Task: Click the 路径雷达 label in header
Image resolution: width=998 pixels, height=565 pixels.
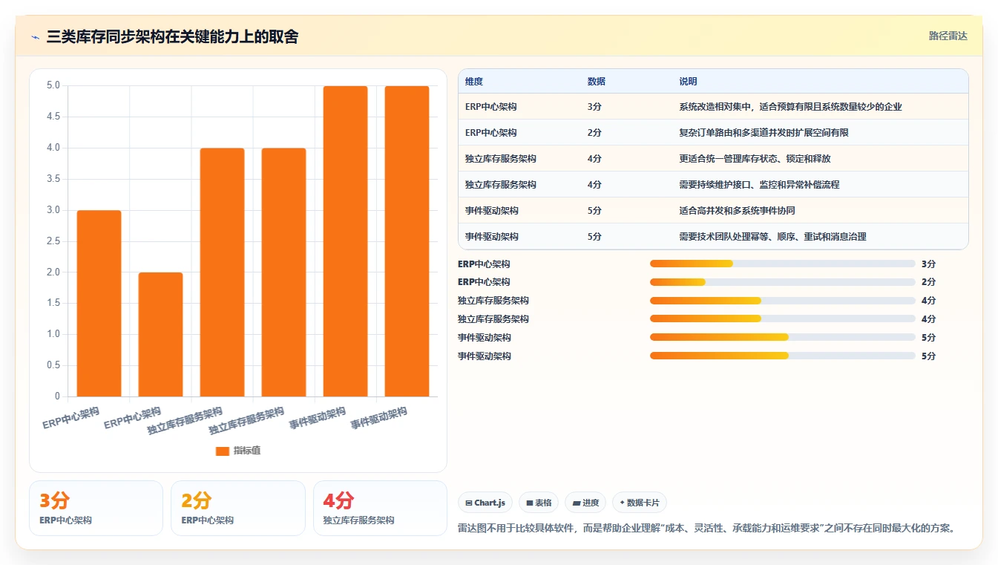Action: [948, 36]
